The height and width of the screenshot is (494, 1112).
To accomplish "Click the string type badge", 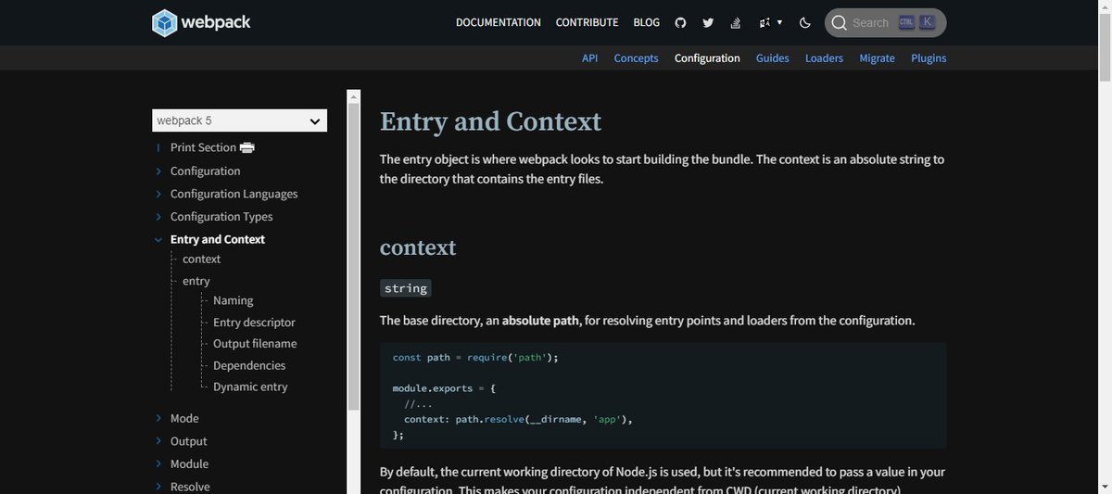I will click(x=406, y=288).
